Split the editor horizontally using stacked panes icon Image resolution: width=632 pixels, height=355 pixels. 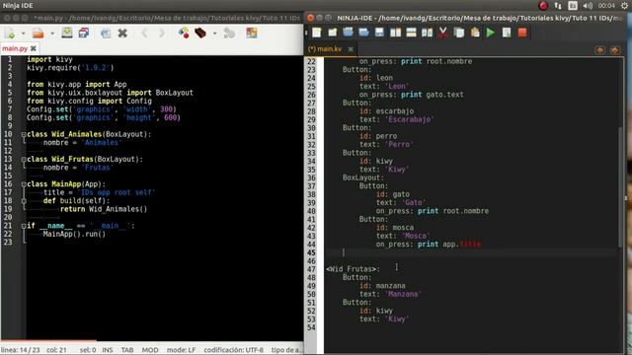click(x=411, y=33)
